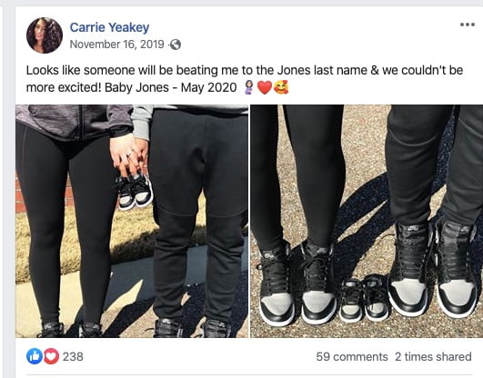Click the red heart Love reaction icon

(51, 356)
